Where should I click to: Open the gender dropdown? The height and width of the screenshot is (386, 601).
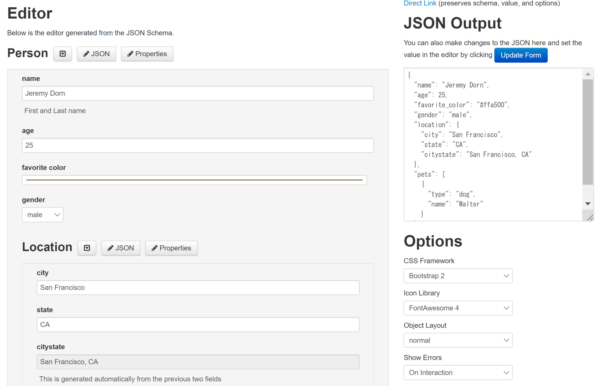tap(43, 215)
